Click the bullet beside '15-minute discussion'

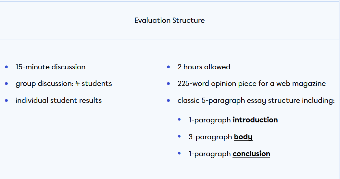(6, 67)
